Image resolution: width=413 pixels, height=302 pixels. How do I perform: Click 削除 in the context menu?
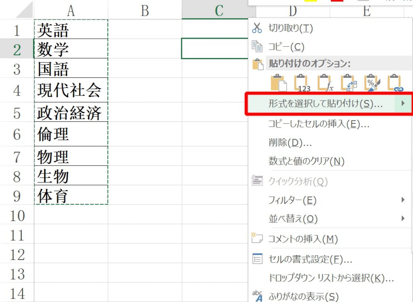pyautogui.click(x=290, y=143)
